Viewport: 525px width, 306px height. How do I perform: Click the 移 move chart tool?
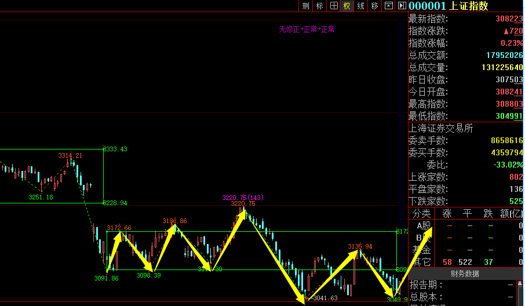click(374, 6)
